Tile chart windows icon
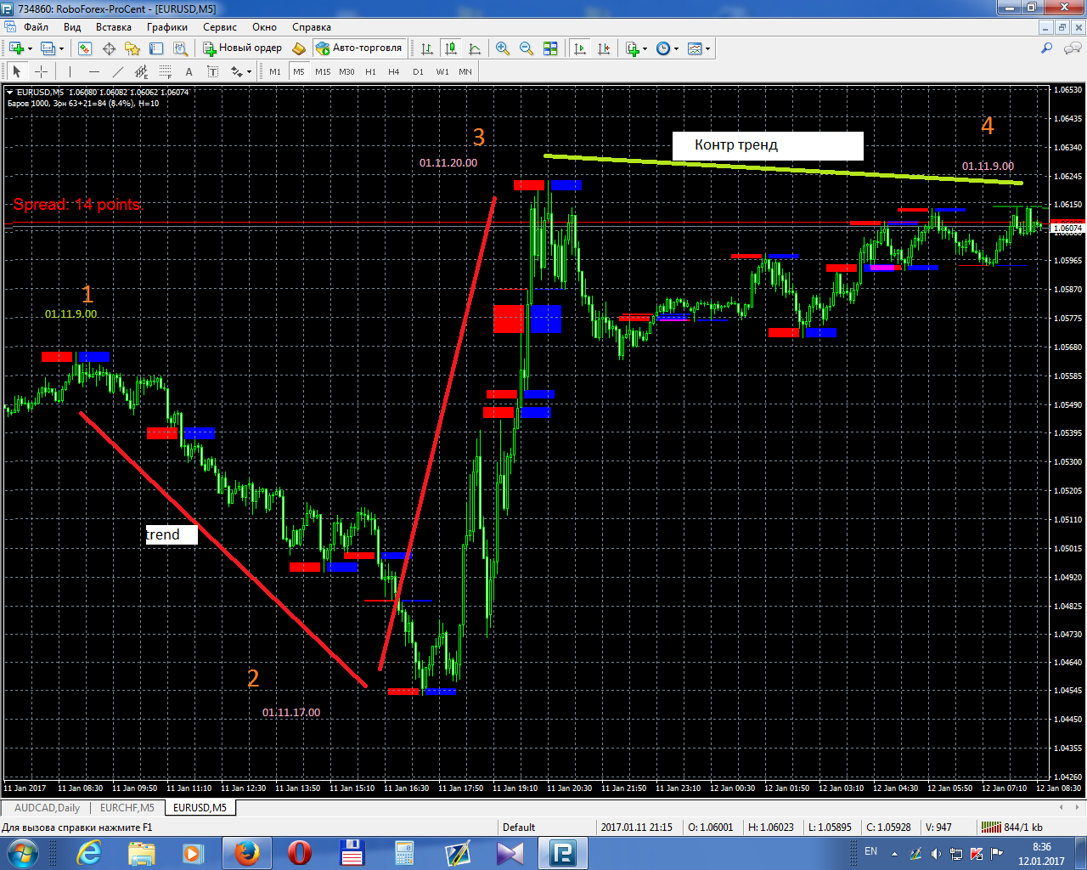 pyautogui.click(x=550, y=48)
